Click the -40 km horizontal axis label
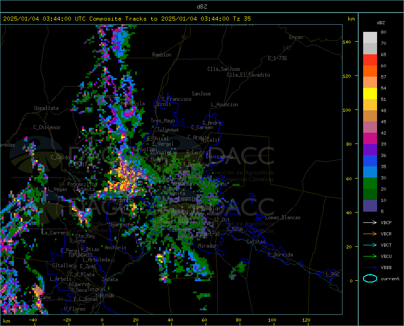Image resolution: width=404 pixels, height=326 pixels. click(x=33, y=320)
